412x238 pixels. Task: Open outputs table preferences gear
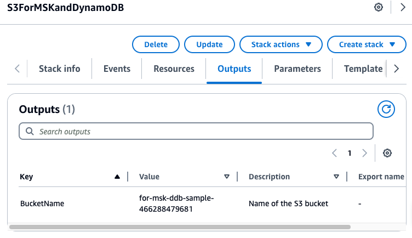tap(387, 153)
